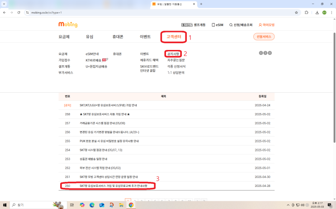Open the Windows Start menu

tap(5, 205)
